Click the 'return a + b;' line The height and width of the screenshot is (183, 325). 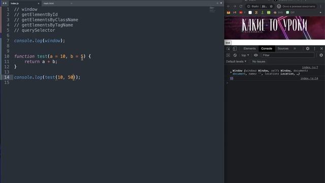point(41,62)
